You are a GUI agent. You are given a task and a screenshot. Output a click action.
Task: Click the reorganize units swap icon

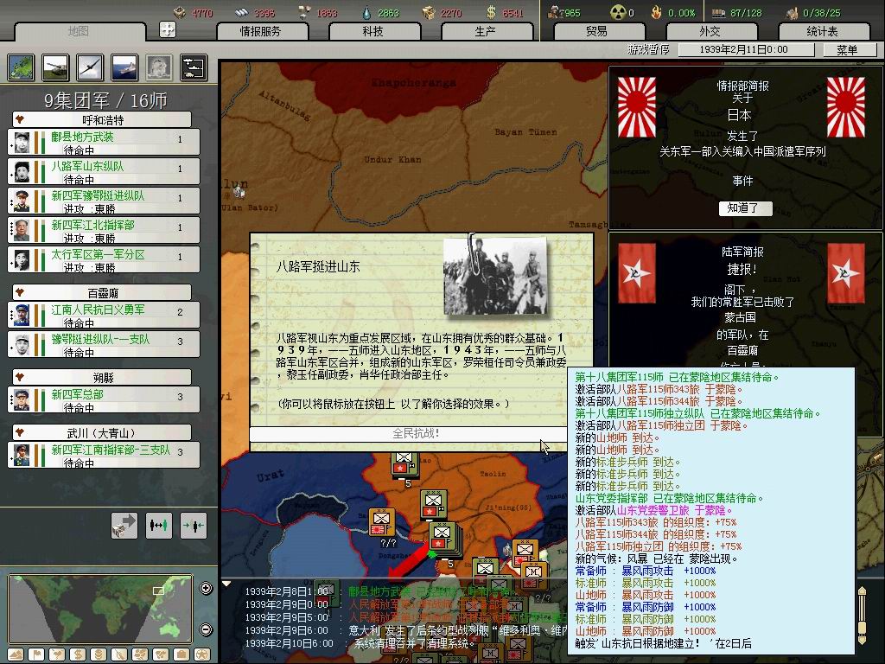tap(158, 525)
